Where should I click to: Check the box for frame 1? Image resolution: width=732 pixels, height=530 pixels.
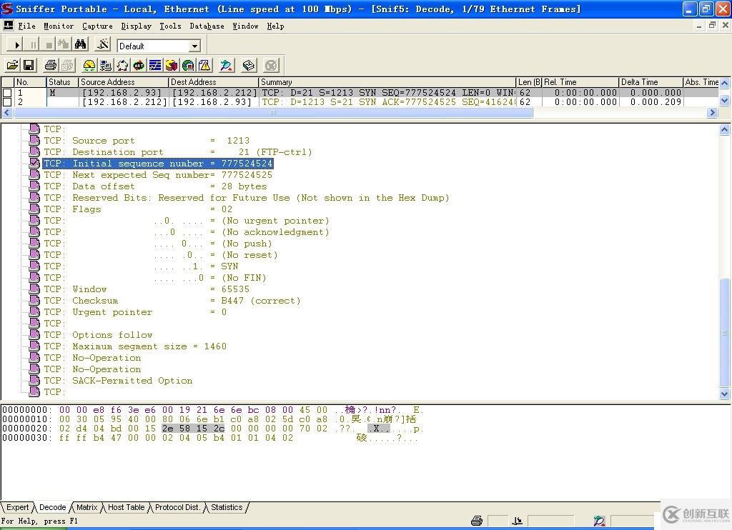pyautogui.click(x=7, y=93)
